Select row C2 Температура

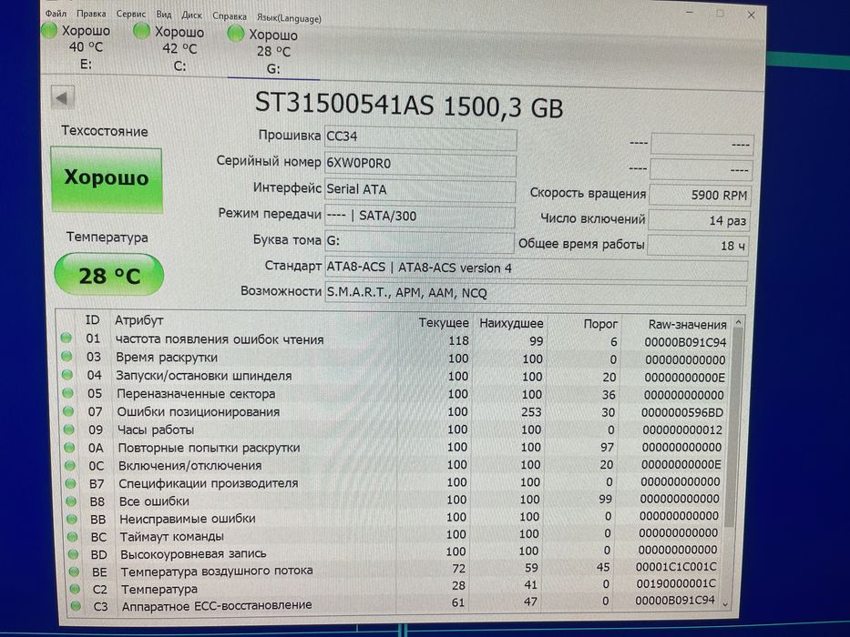(x=394, y=588)
